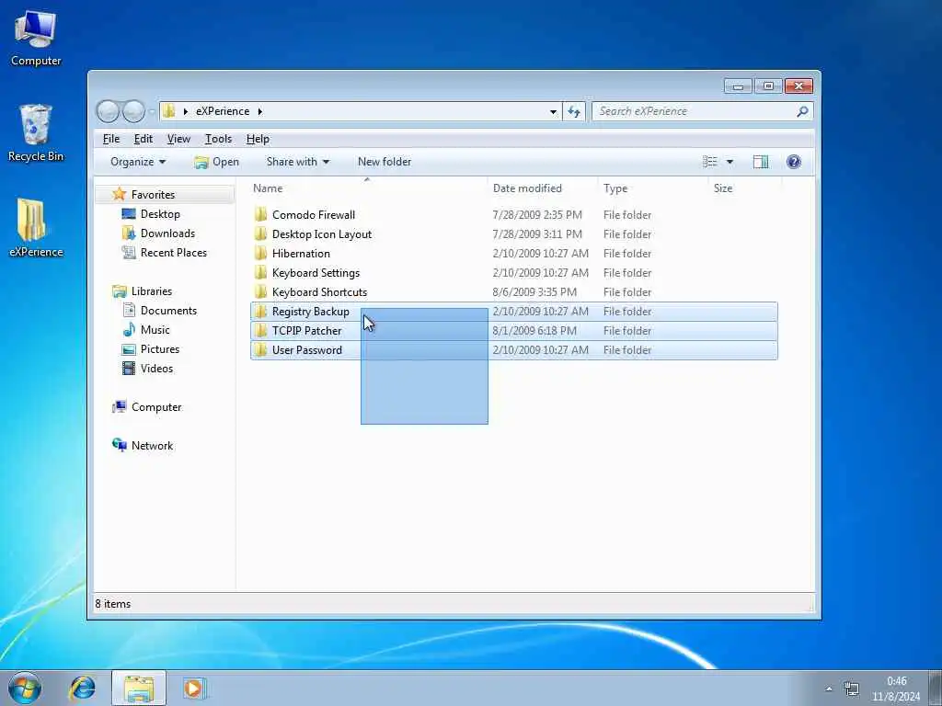
Task: Click the Windows Explorer taskbar button
Action: point(139,689)
